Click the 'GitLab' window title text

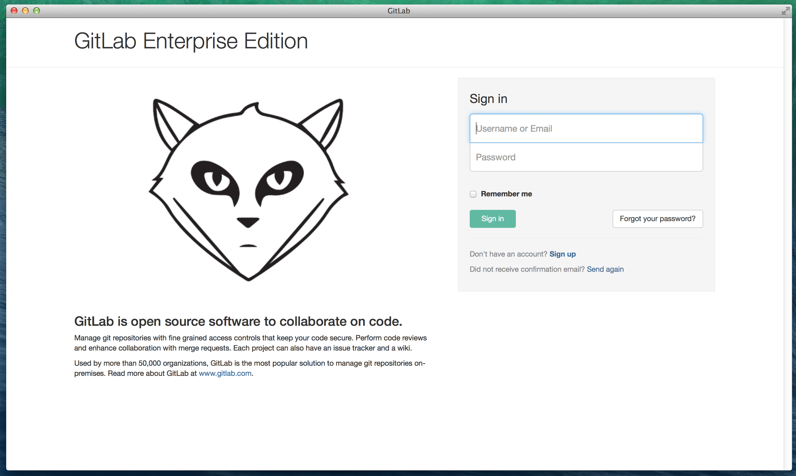click(x=398, y=11)
